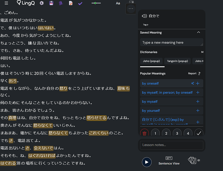Set word status to level 3

tap(177, 133)
